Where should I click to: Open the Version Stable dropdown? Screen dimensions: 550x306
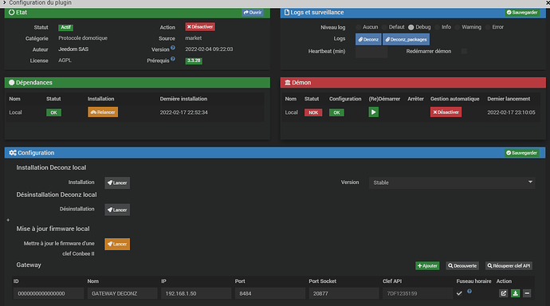tap(452, 182)
